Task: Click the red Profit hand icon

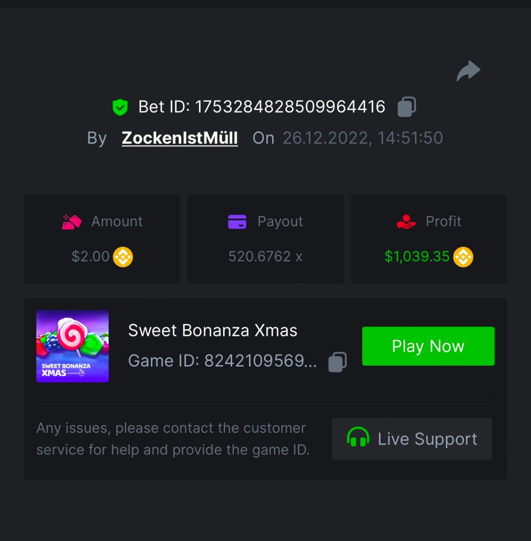Action: (406, 222)
